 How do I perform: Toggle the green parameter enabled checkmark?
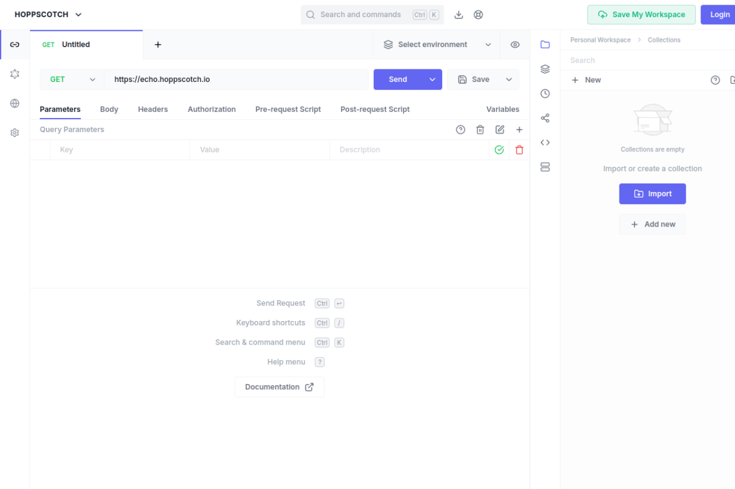[499, 150]
